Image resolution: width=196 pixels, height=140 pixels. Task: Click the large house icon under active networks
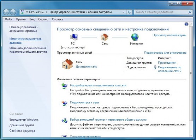click(67, 64)
